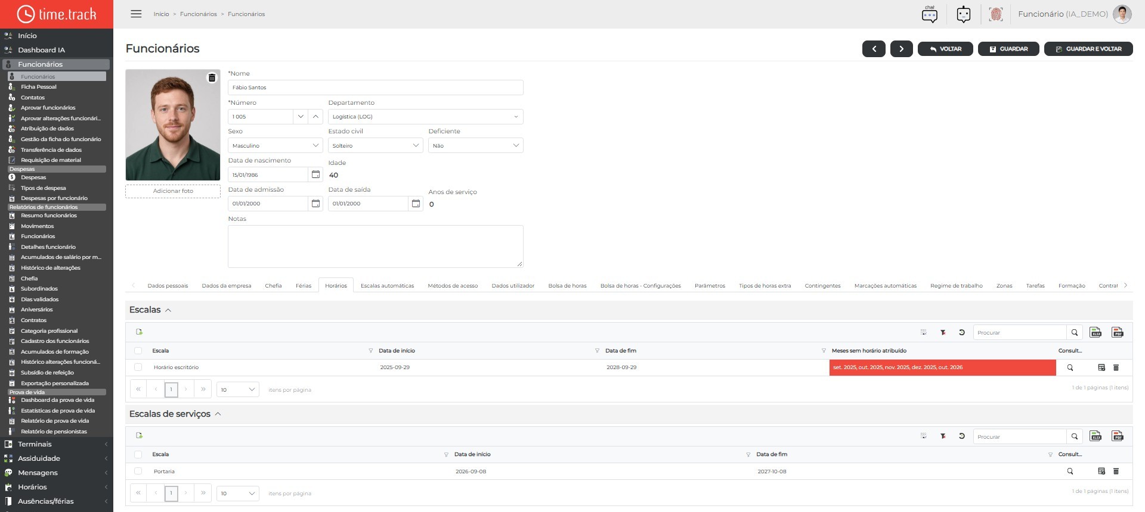The width and height of the screenshot is (1145, 512).
Task: Open the hamburger menu icon
Action: click(x=136, y=14)
